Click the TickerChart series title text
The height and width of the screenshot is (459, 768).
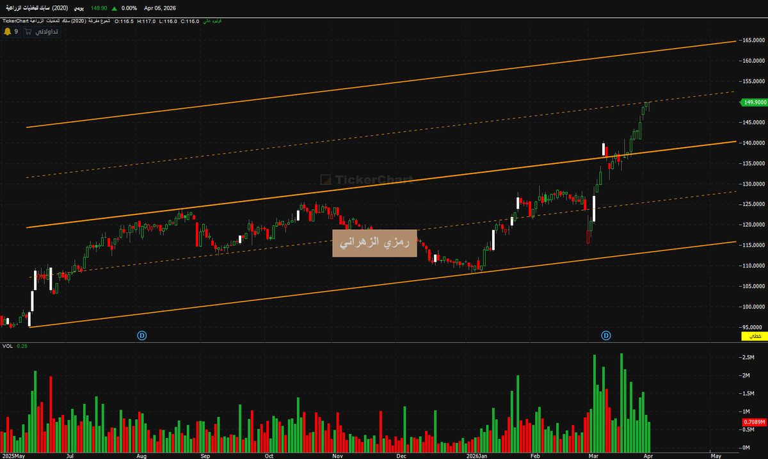point(56,21)
